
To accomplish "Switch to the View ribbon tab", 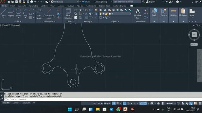I will click(52, 6).
